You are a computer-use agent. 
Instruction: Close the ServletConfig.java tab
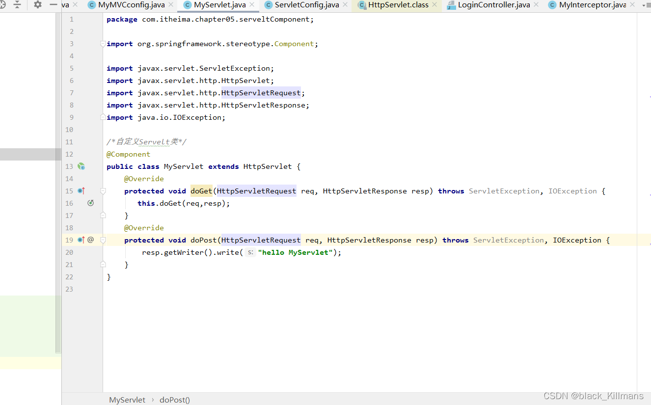(x=346, y=5)
